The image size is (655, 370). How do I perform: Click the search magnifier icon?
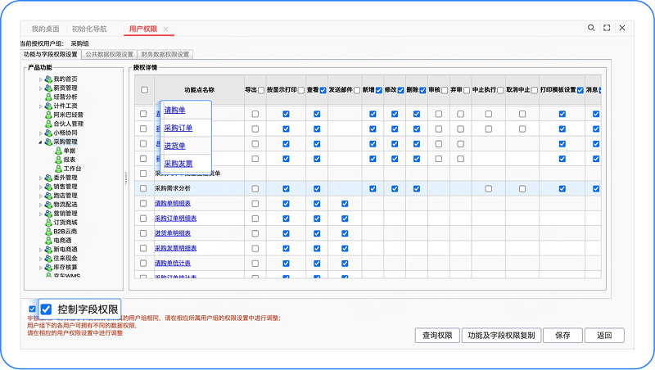591,28
